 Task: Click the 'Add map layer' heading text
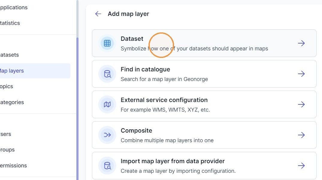click(128, 14)
